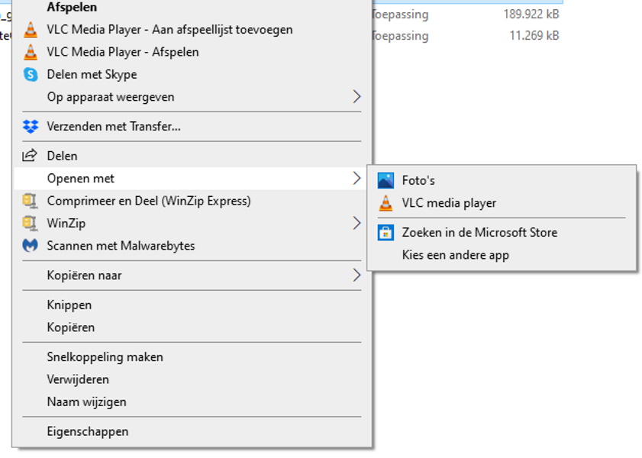Click Toepassing type in the 11.269 kB row
Viewport: 642px width, 458px height.
400,36
